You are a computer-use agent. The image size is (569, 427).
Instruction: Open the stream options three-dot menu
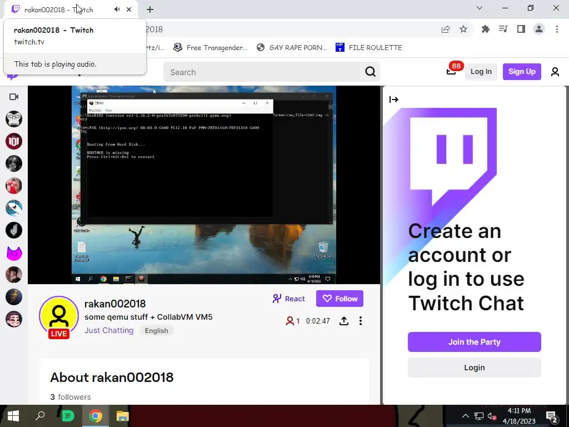360,321
